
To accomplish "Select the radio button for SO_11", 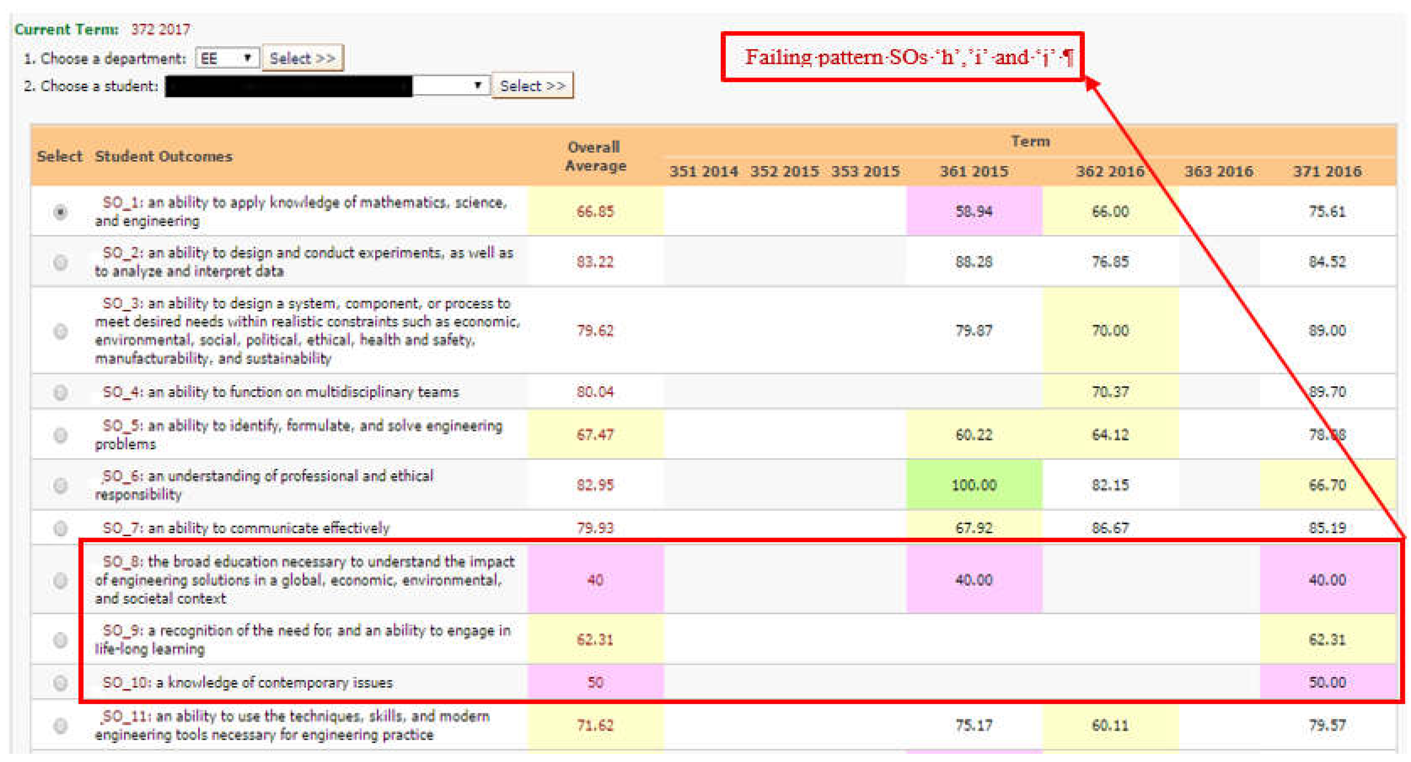I will [x=60, y=725].
